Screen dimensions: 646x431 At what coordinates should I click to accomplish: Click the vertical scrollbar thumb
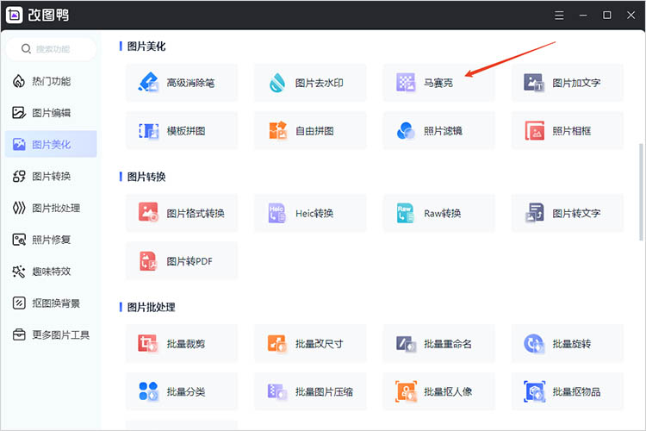[641, 191]
